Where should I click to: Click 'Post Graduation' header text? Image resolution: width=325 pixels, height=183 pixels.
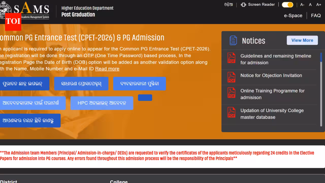[x=78, y=14]
